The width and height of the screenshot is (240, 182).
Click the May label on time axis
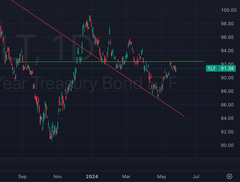click(162, 177)
